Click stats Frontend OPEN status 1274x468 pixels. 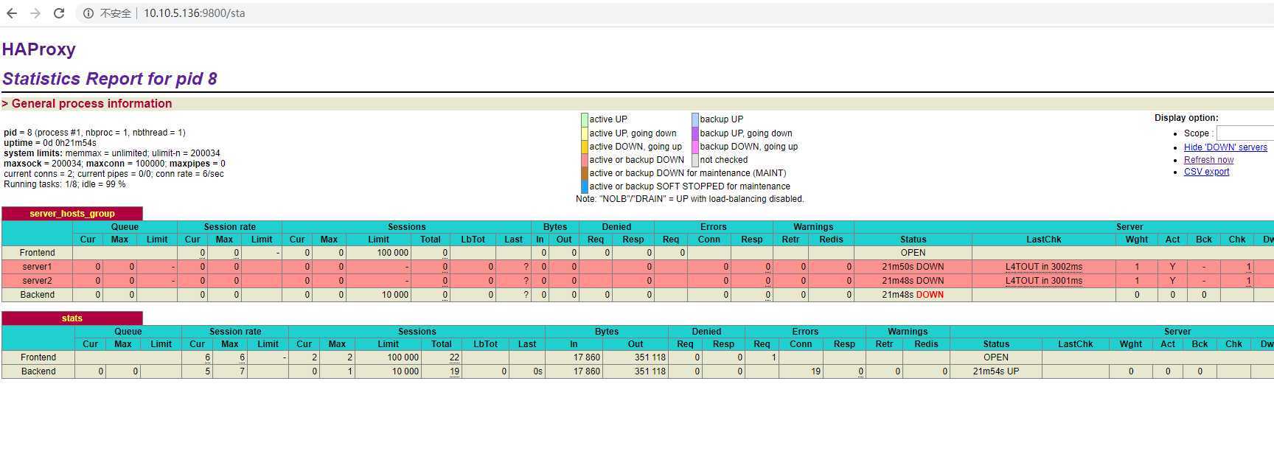996,357
